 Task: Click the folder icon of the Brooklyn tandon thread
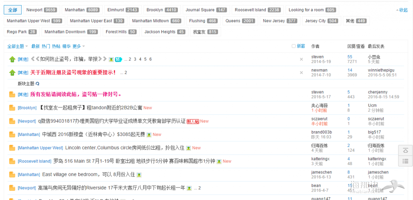12,108
